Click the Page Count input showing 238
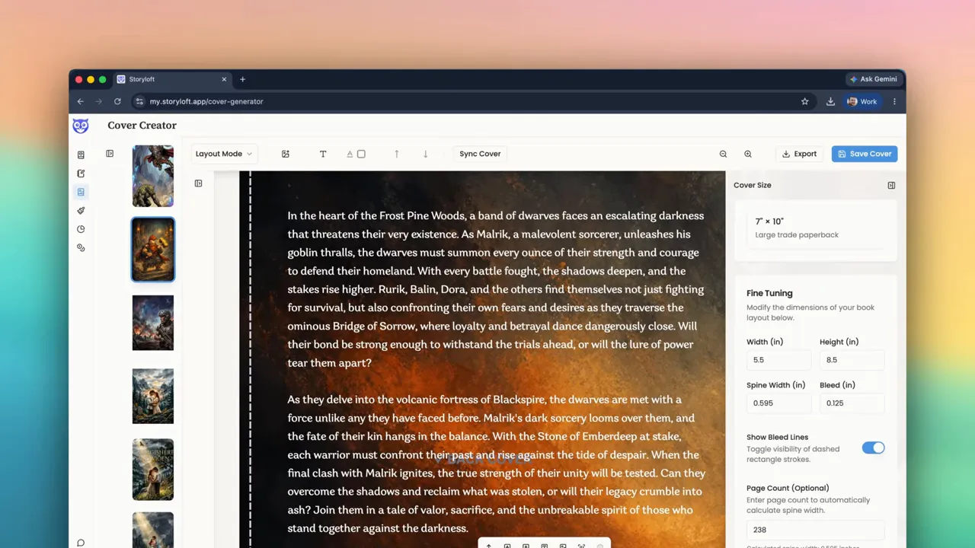 pos(815,530)
